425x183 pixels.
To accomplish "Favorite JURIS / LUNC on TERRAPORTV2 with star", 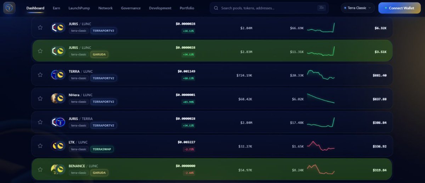I will 40,27.
